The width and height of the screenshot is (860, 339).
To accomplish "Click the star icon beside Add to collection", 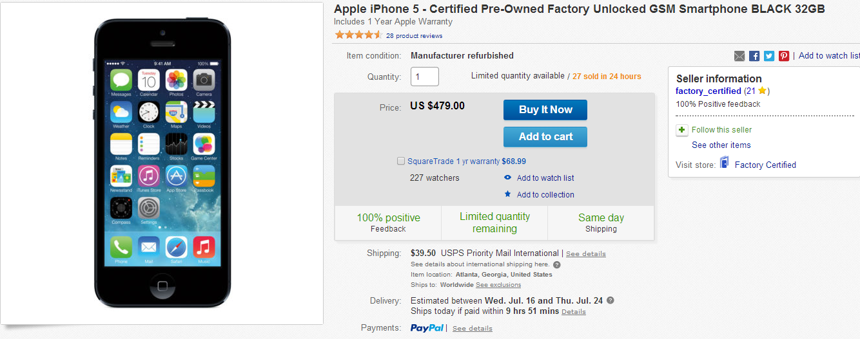I will (508, 194).
